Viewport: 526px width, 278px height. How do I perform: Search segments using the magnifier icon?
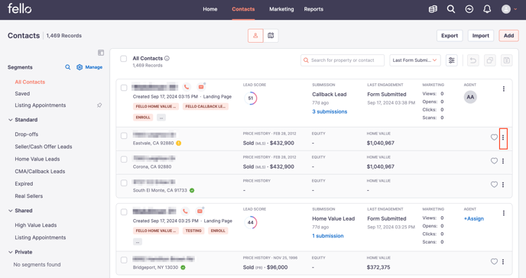point(68,67)
